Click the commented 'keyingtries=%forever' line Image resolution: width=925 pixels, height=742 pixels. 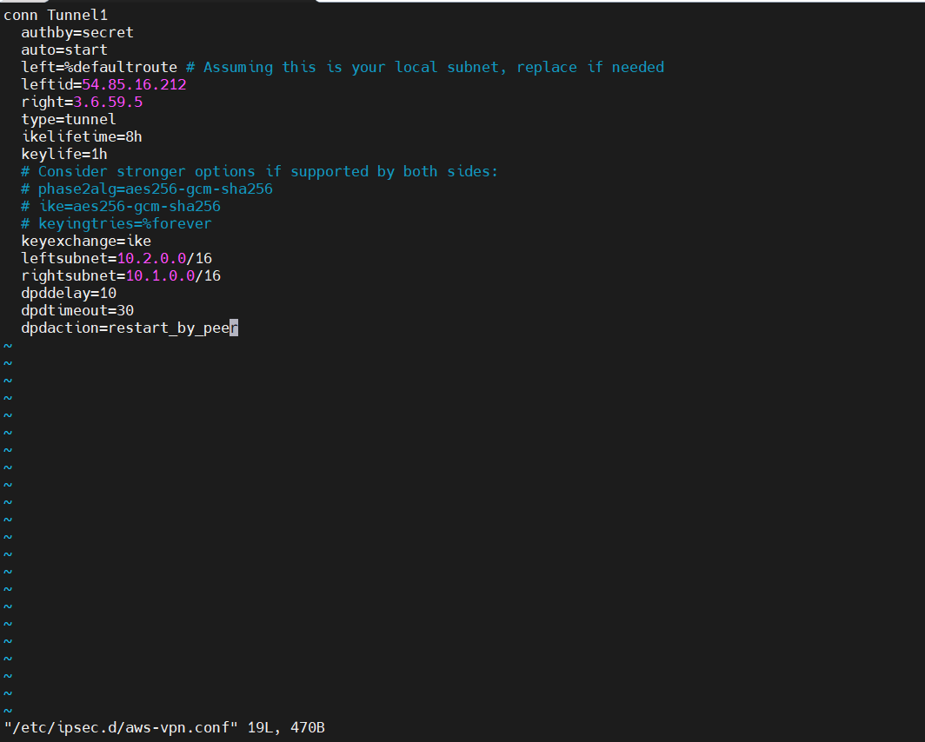[x=116, y=224]
